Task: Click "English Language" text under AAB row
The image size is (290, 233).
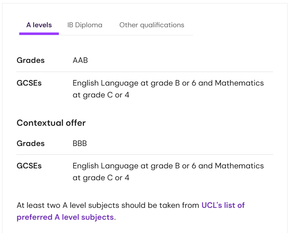Action: 105,83
